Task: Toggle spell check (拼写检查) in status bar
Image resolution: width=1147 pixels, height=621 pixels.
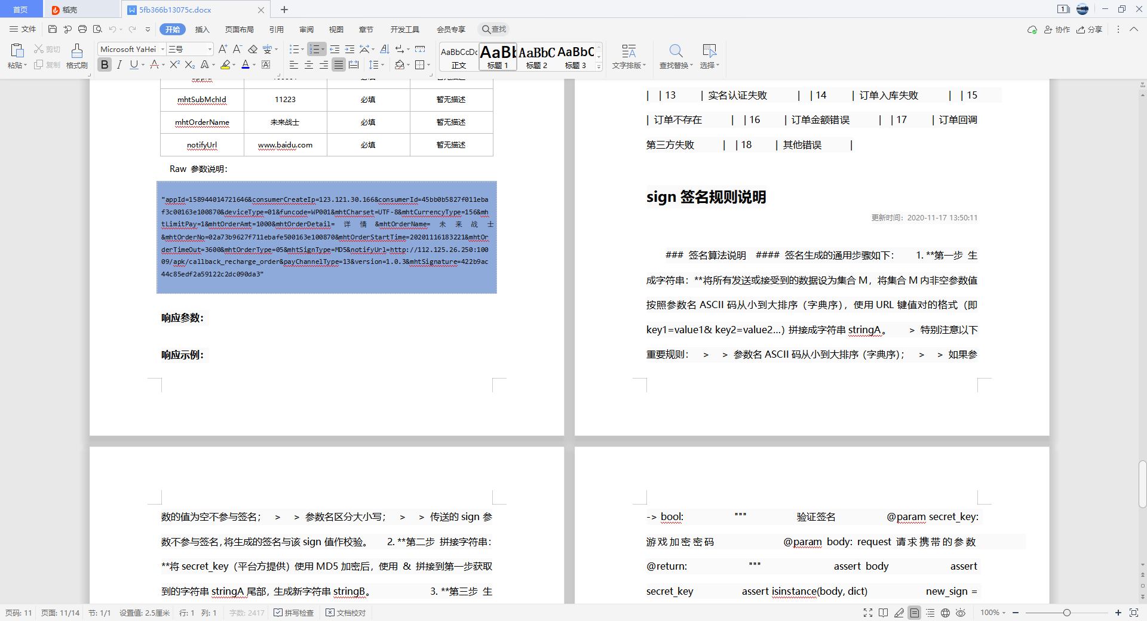Action: click(x=294, y=613)
